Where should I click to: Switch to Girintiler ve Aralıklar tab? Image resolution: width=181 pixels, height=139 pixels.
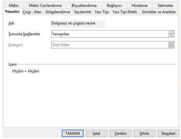[159, 12]
